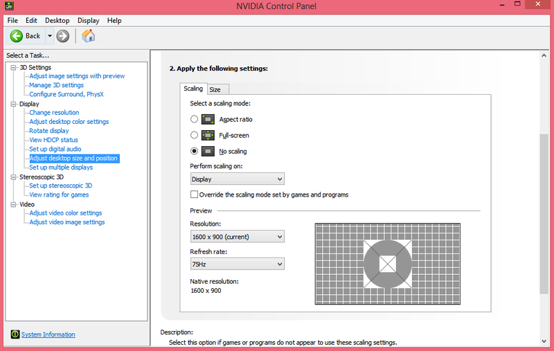Image resolution: width=554 pixels, height=351 pixels.
Task: Click the Stereoscopic 3D category label
Action: point(42,177)
